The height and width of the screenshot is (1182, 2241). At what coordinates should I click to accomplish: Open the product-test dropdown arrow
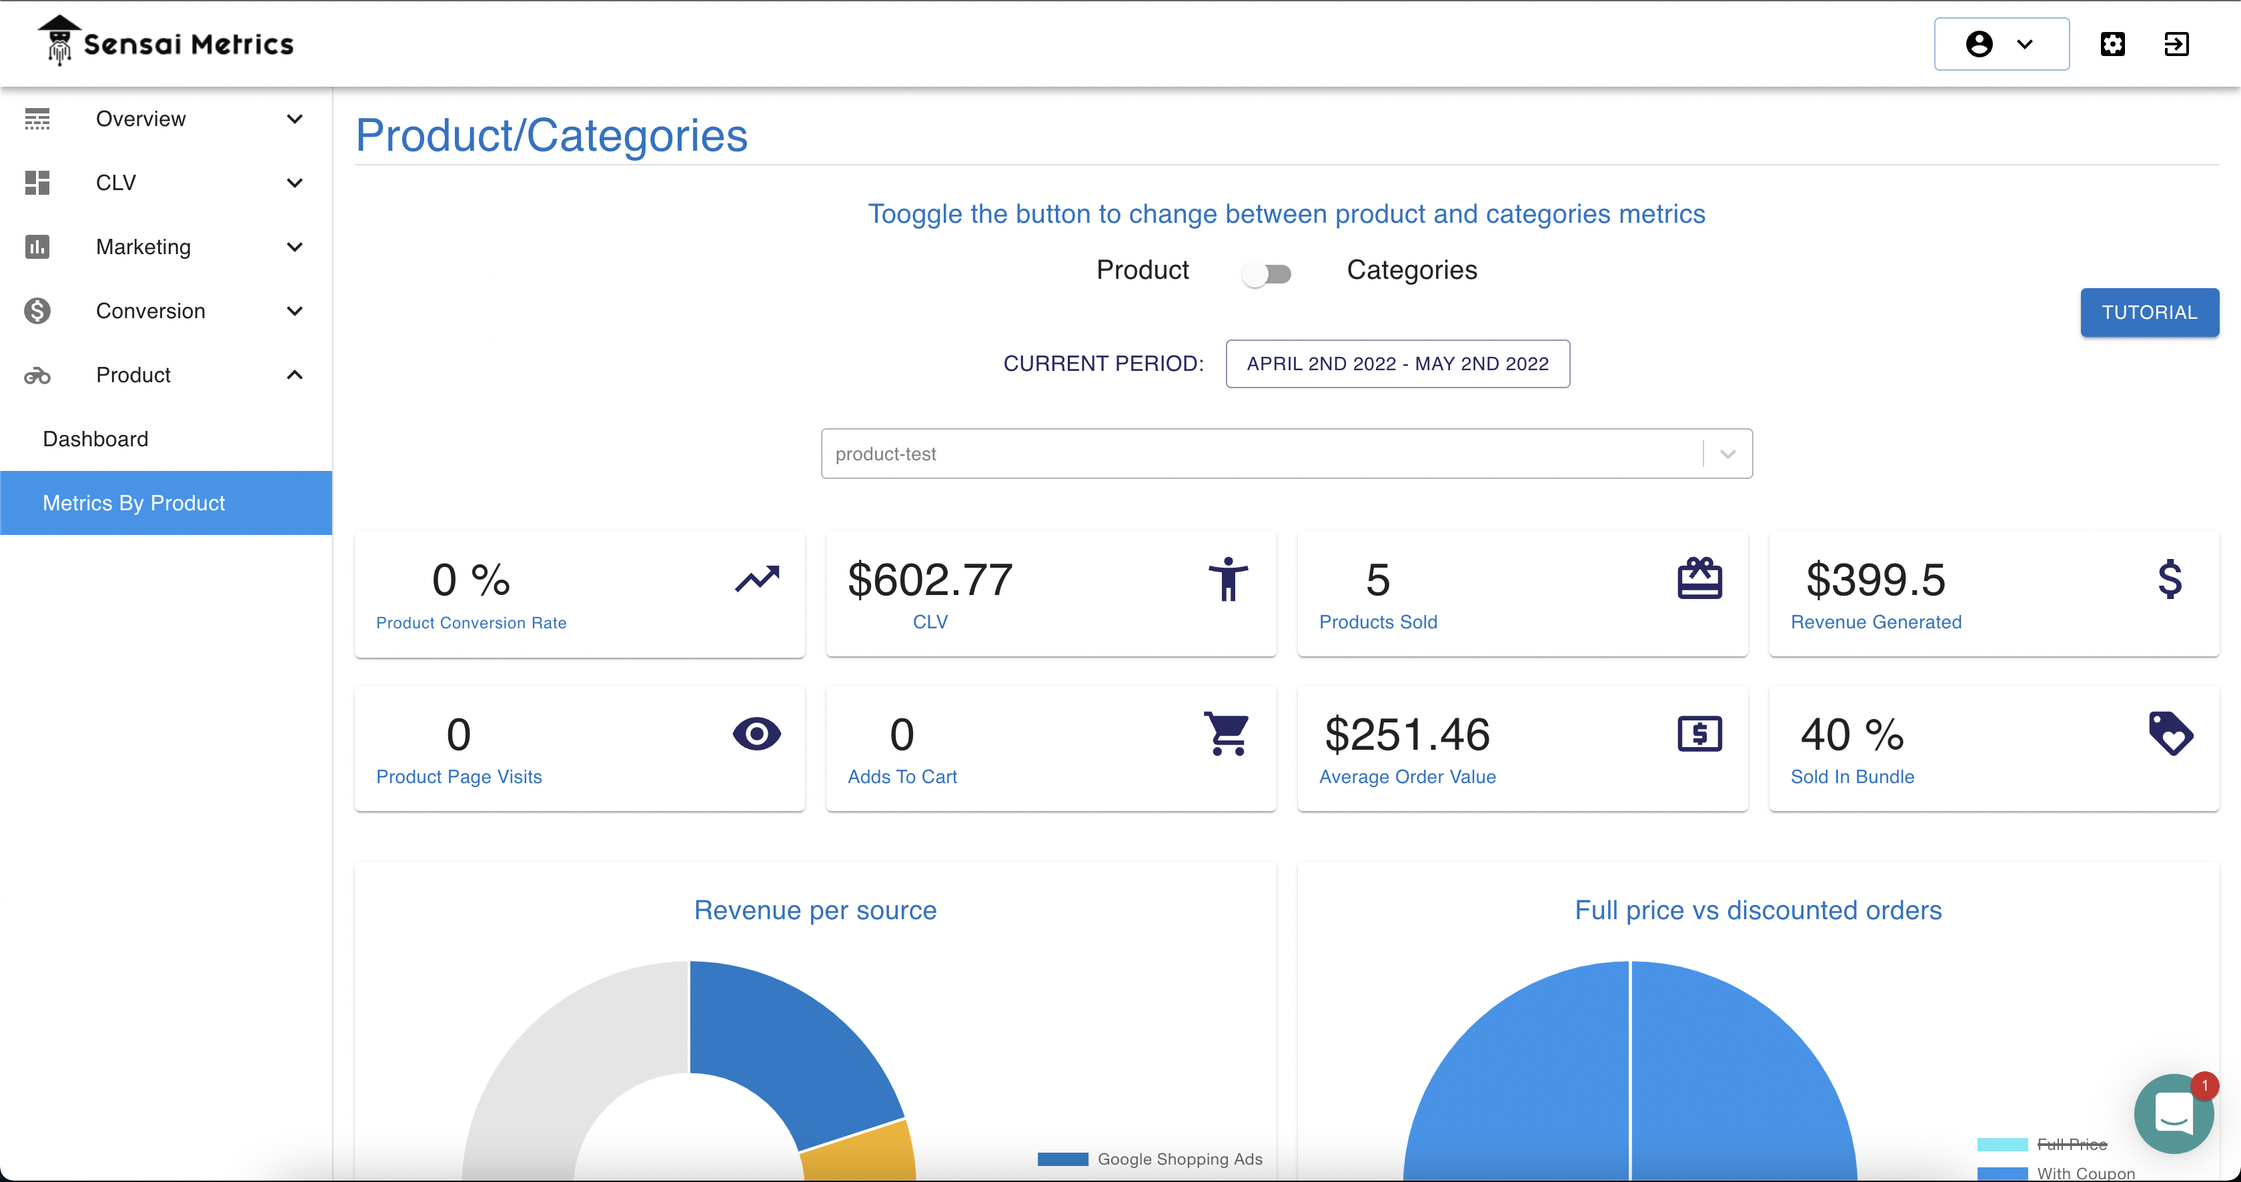click(x=1727, y=454)
